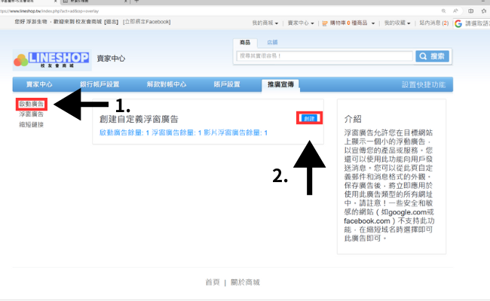The height and width of the screenshot is (301, 490).
Task: Switch to the second browser tab
Action: pos(93,2)
